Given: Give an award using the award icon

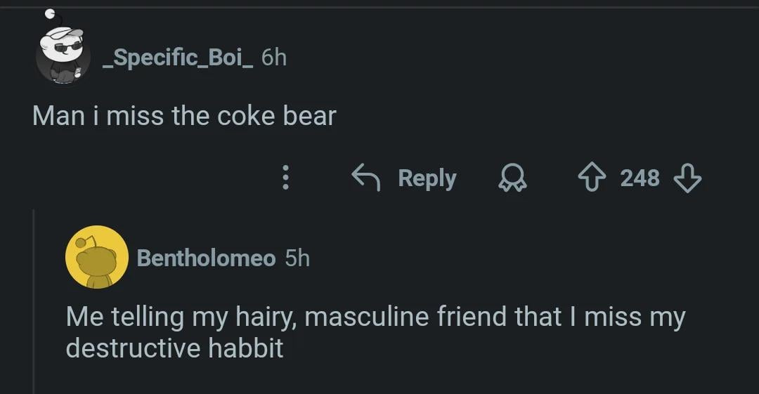Looking at the screenshot, I should point(513,179).
